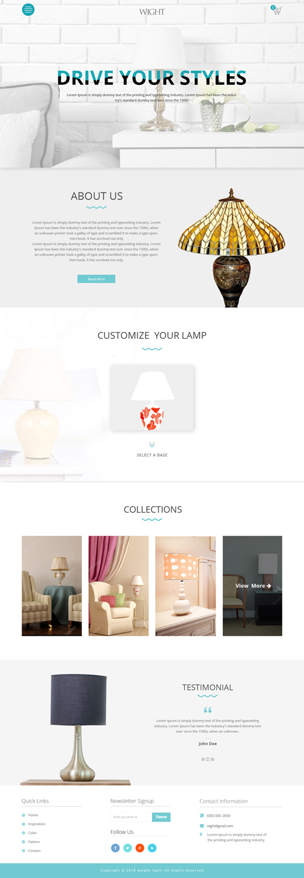Select the middle testimonial slider dot
Viewport: 304px width, 878px height.
point(208,759)
